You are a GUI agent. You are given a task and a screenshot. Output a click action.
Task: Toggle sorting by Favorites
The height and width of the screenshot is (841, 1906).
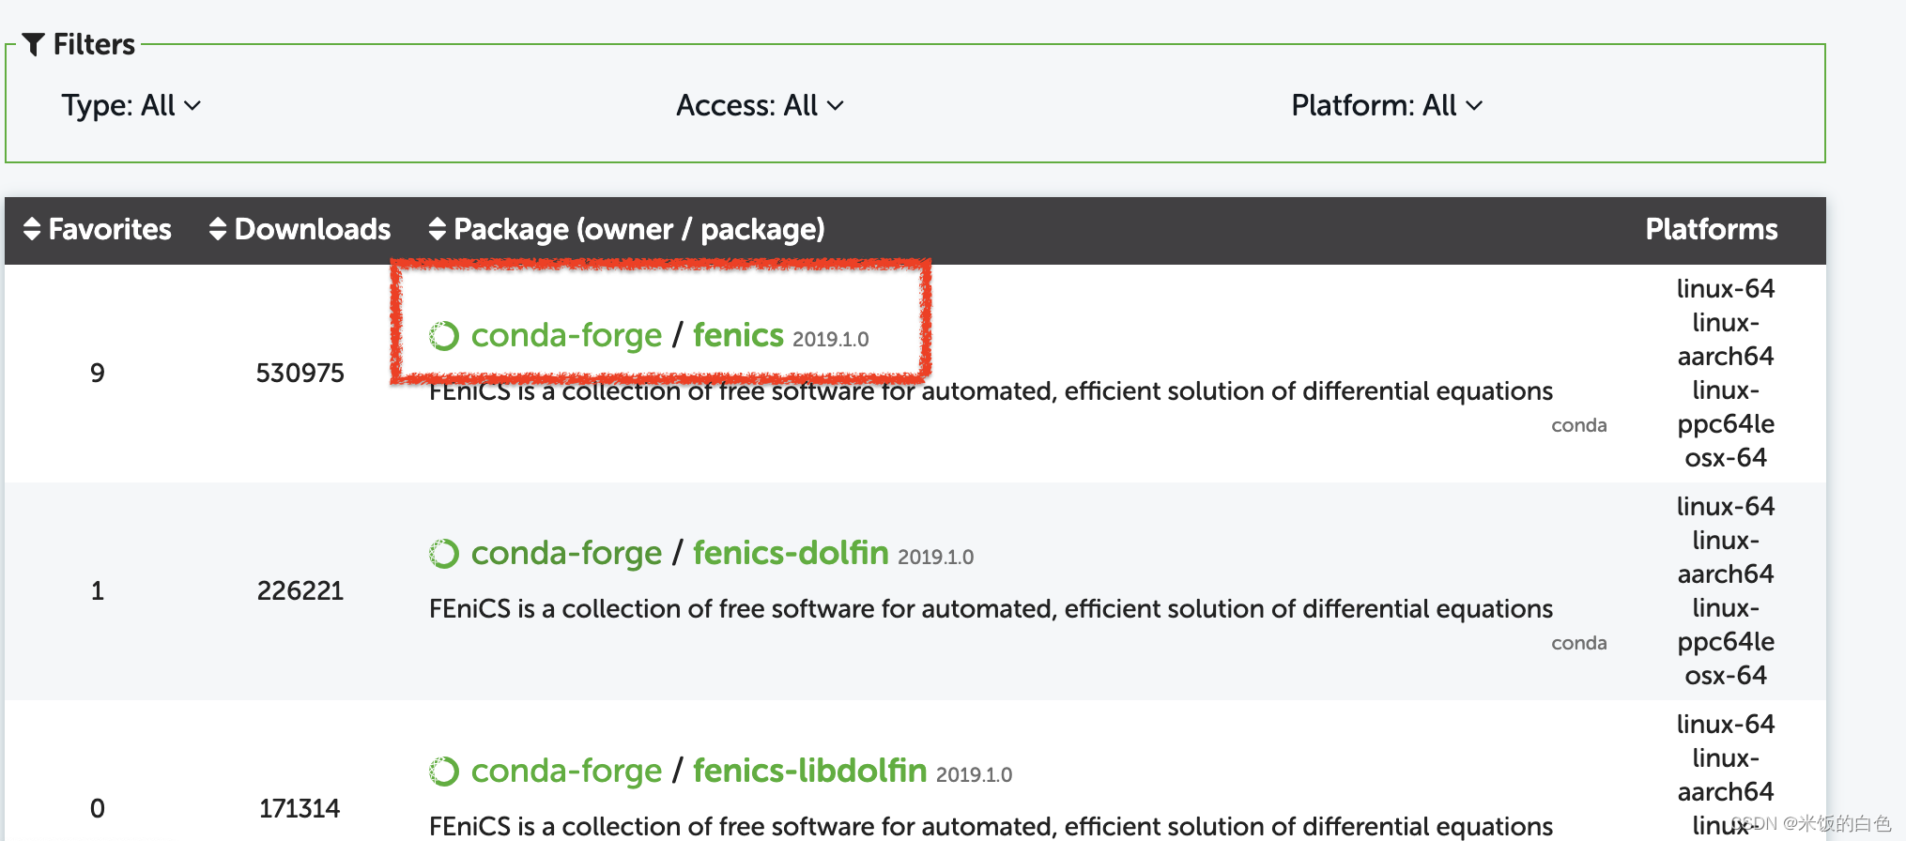(109, 229)
